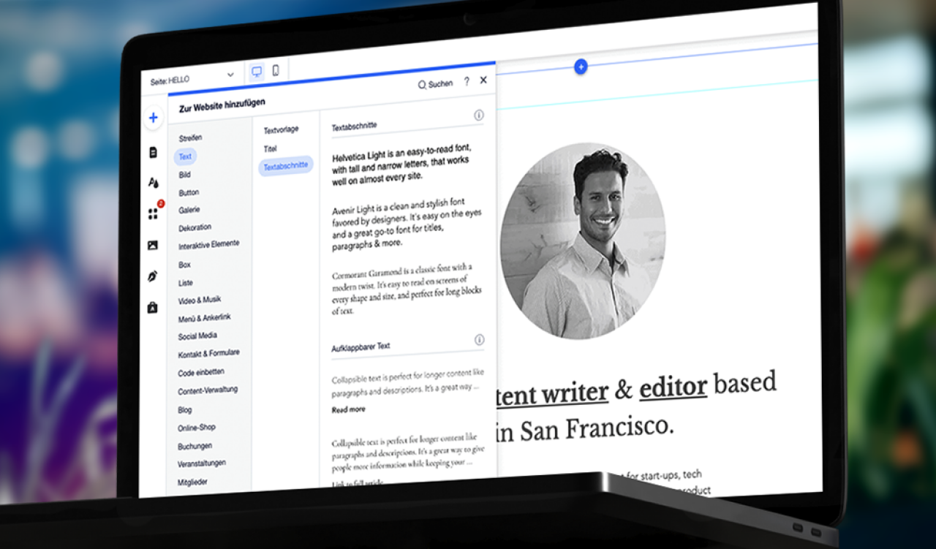The image size is (936, 549).
Task: Click the blue Add Elements plus icon
Action: click(153, 118)
